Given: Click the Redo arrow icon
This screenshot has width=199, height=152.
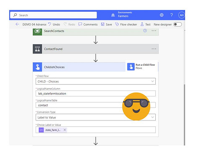Looking at the screenshot, I should coord(65,24).
